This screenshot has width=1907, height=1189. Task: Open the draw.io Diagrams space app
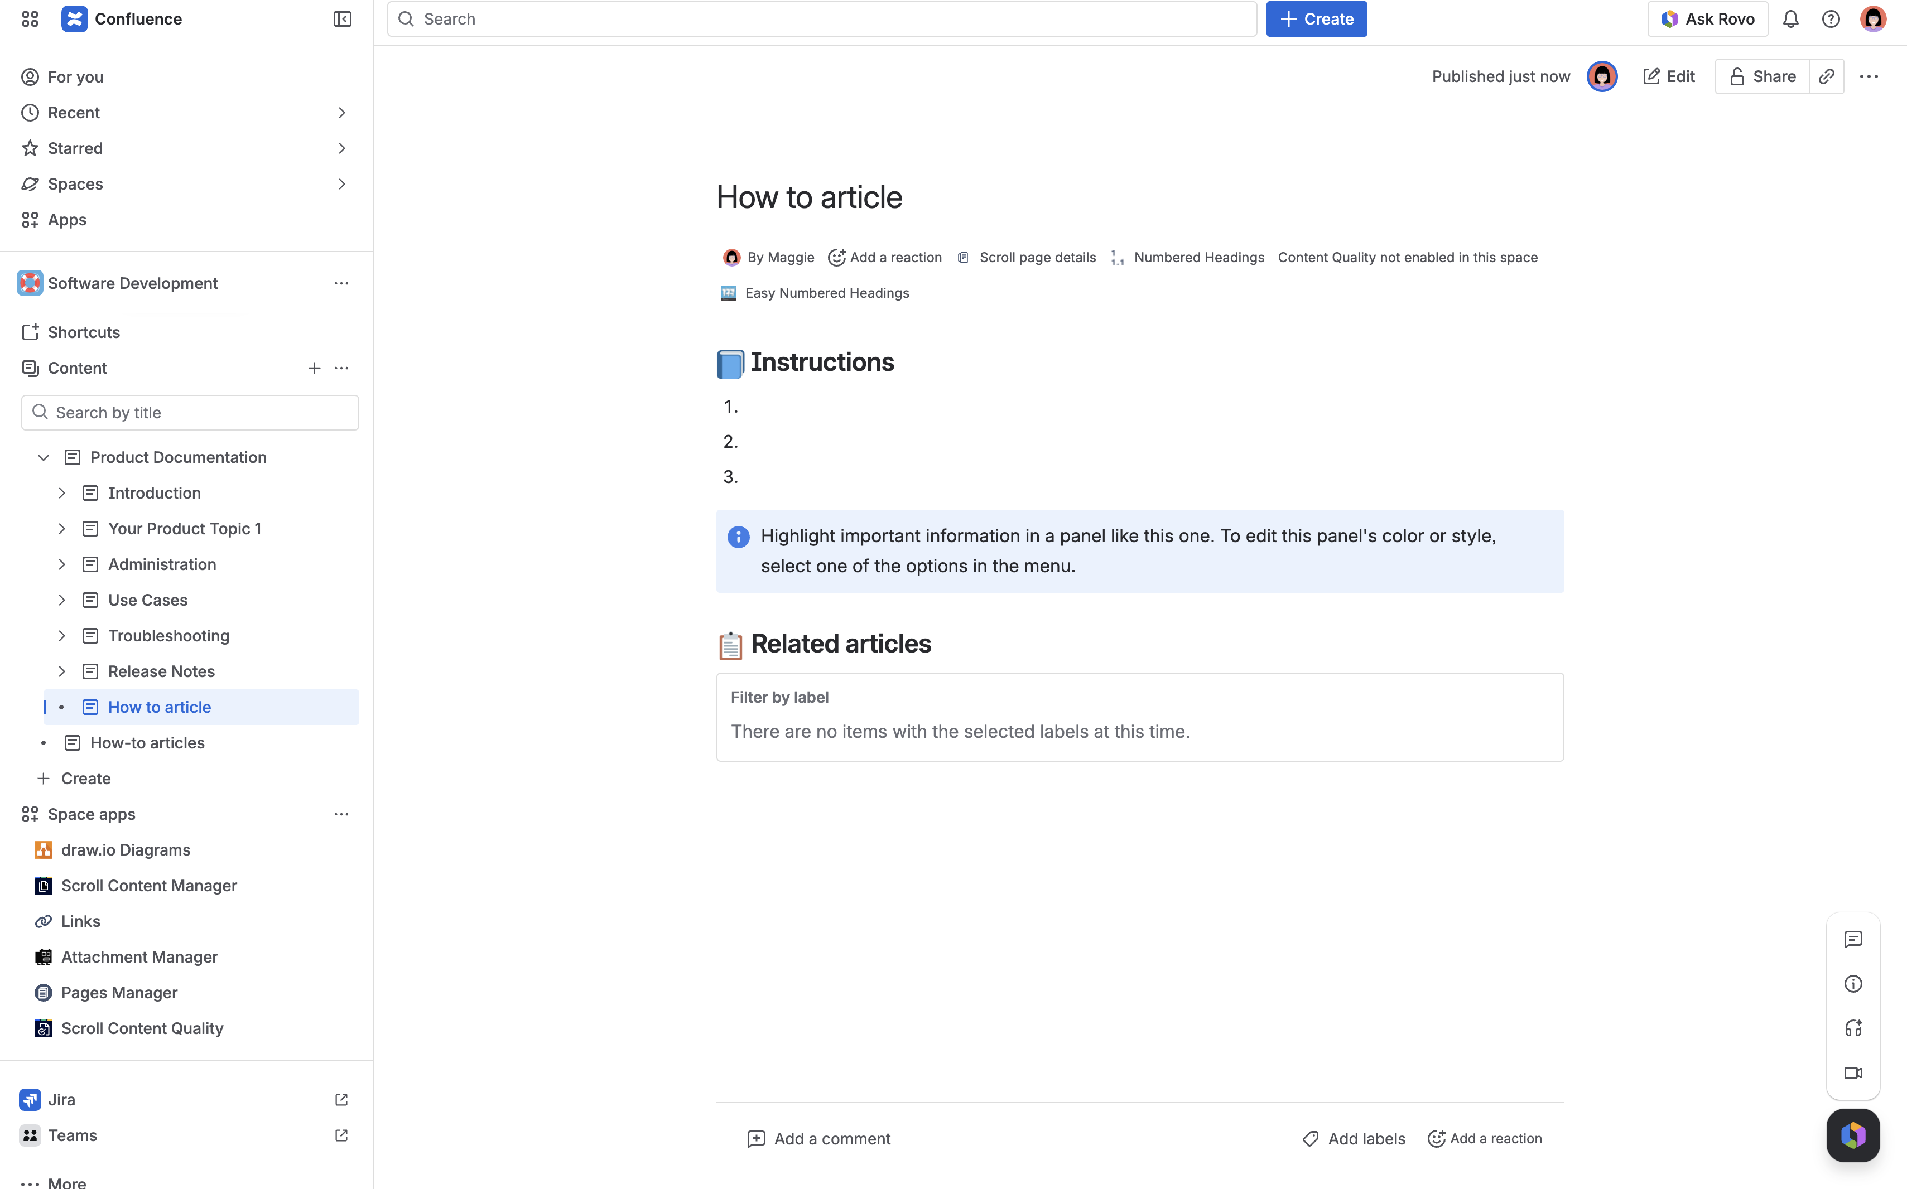pos(126,849)
